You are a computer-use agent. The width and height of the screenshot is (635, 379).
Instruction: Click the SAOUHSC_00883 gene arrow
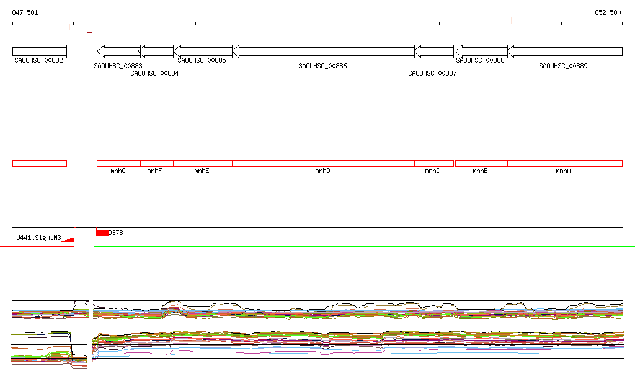118,51
